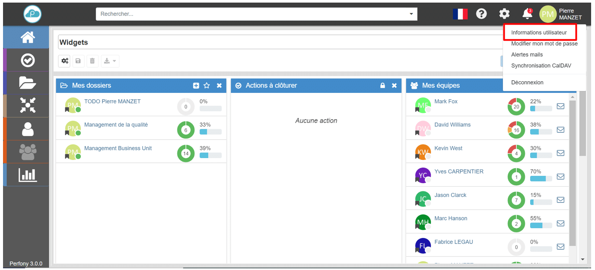Click envelope icon next to Mark Fox
Viewport: 595px width, 270px height.
(x=560, y=106)
